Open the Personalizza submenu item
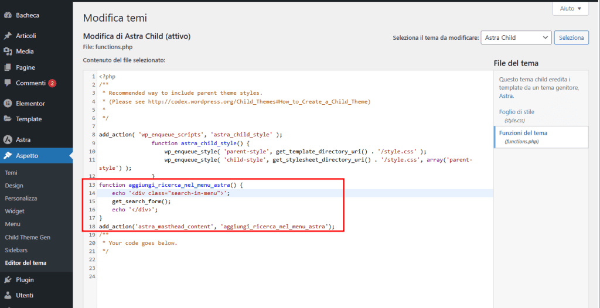 click(21, 199)
